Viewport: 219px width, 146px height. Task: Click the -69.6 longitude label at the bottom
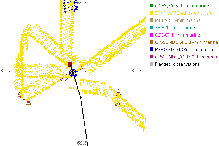click(x=81, y=143)
